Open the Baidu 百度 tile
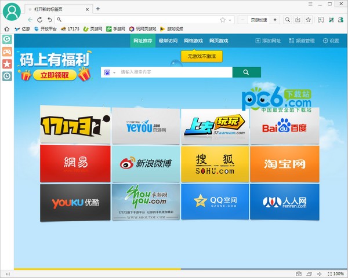This screenshot has width=348, height=278. (285, 127)
